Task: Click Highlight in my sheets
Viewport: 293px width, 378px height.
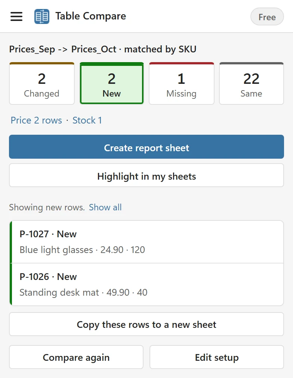Action: [x=146, y=175]
